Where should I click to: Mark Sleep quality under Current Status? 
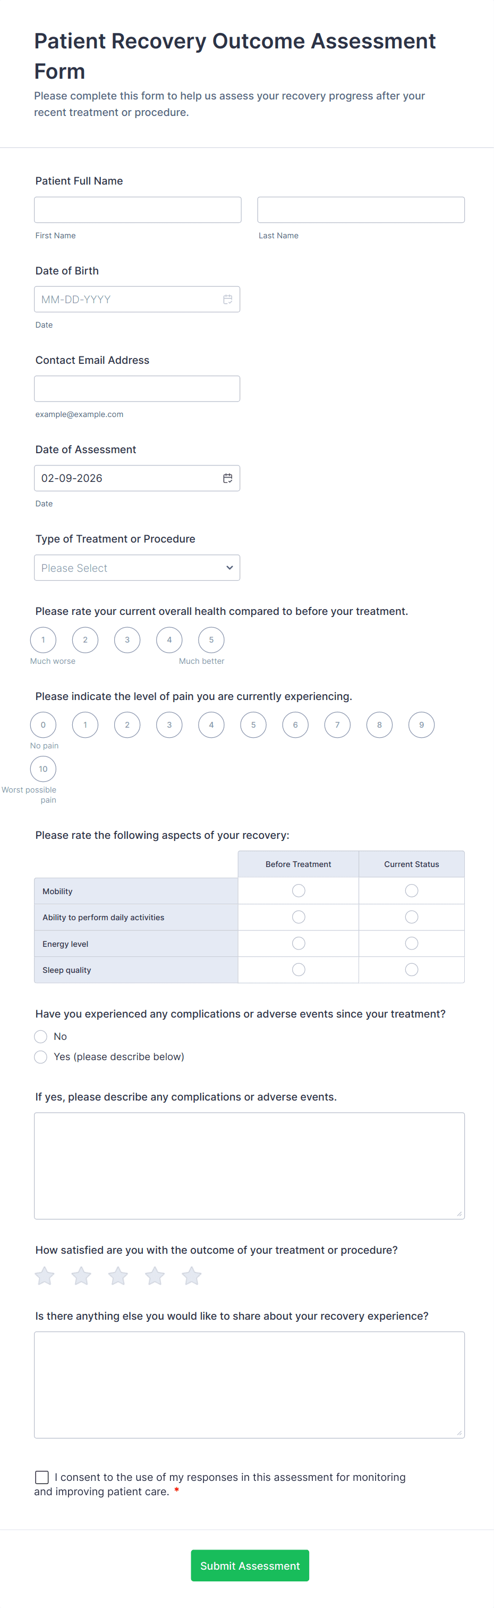click(412, 969)
